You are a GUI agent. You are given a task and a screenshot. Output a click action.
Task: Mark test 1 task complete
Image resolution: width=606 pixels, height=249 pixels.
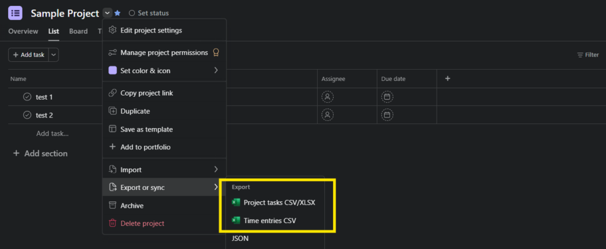pyautogui.click(x=27, y=97)
